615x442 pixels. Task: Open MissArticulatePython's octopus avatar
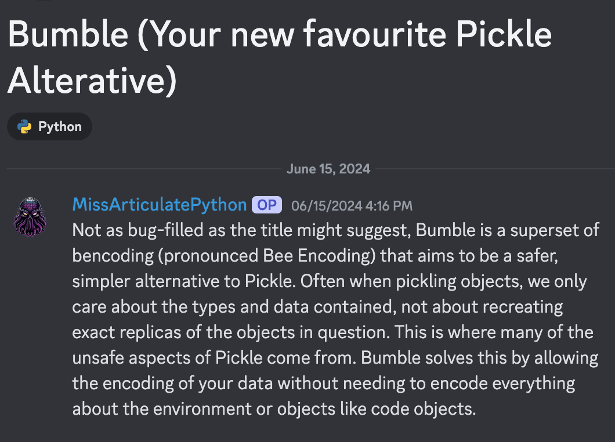point(30,216)
